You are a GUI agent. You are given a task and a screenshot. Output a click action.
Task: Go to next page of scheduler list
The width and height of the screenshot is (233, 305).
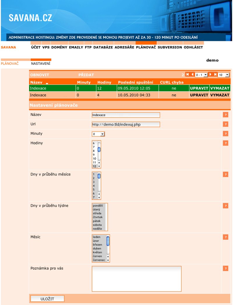tap(210, 74)
